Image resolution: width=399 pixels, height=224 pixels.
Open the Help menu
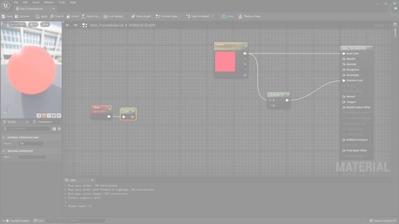pyautogui.click(x=73, y=2)
